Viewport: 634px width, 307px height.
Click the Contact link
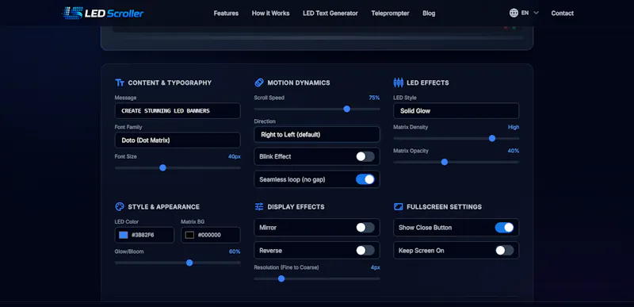coord(563,13)
